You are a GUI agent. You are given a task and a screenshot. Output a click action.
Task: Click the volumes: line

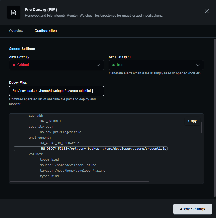pos(36,154)
